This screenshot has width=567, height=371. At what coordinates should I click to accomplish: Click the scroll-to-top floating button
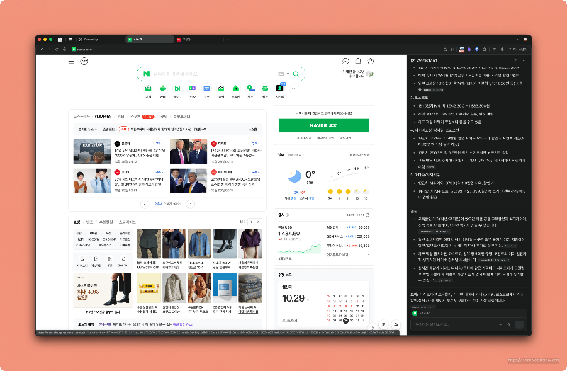(x=383, y=324)
